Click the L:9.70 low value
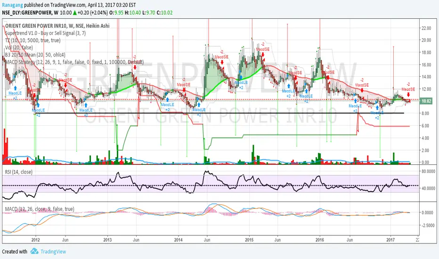Screen dimensions: 439x259 (149, 13)
